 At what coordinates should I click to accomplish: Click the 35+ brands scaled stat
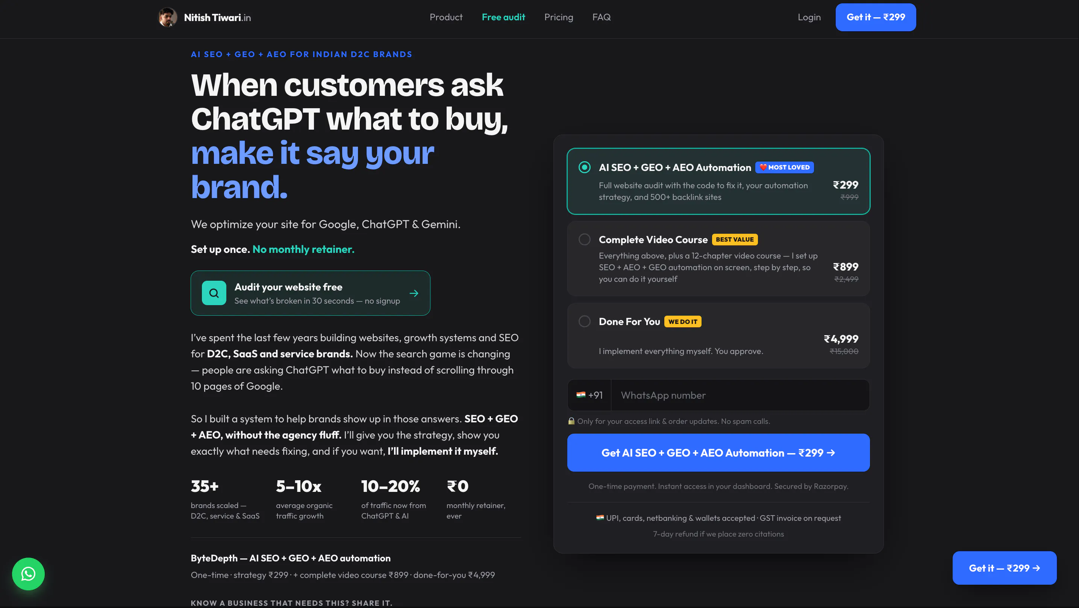(x=225, y=499)
